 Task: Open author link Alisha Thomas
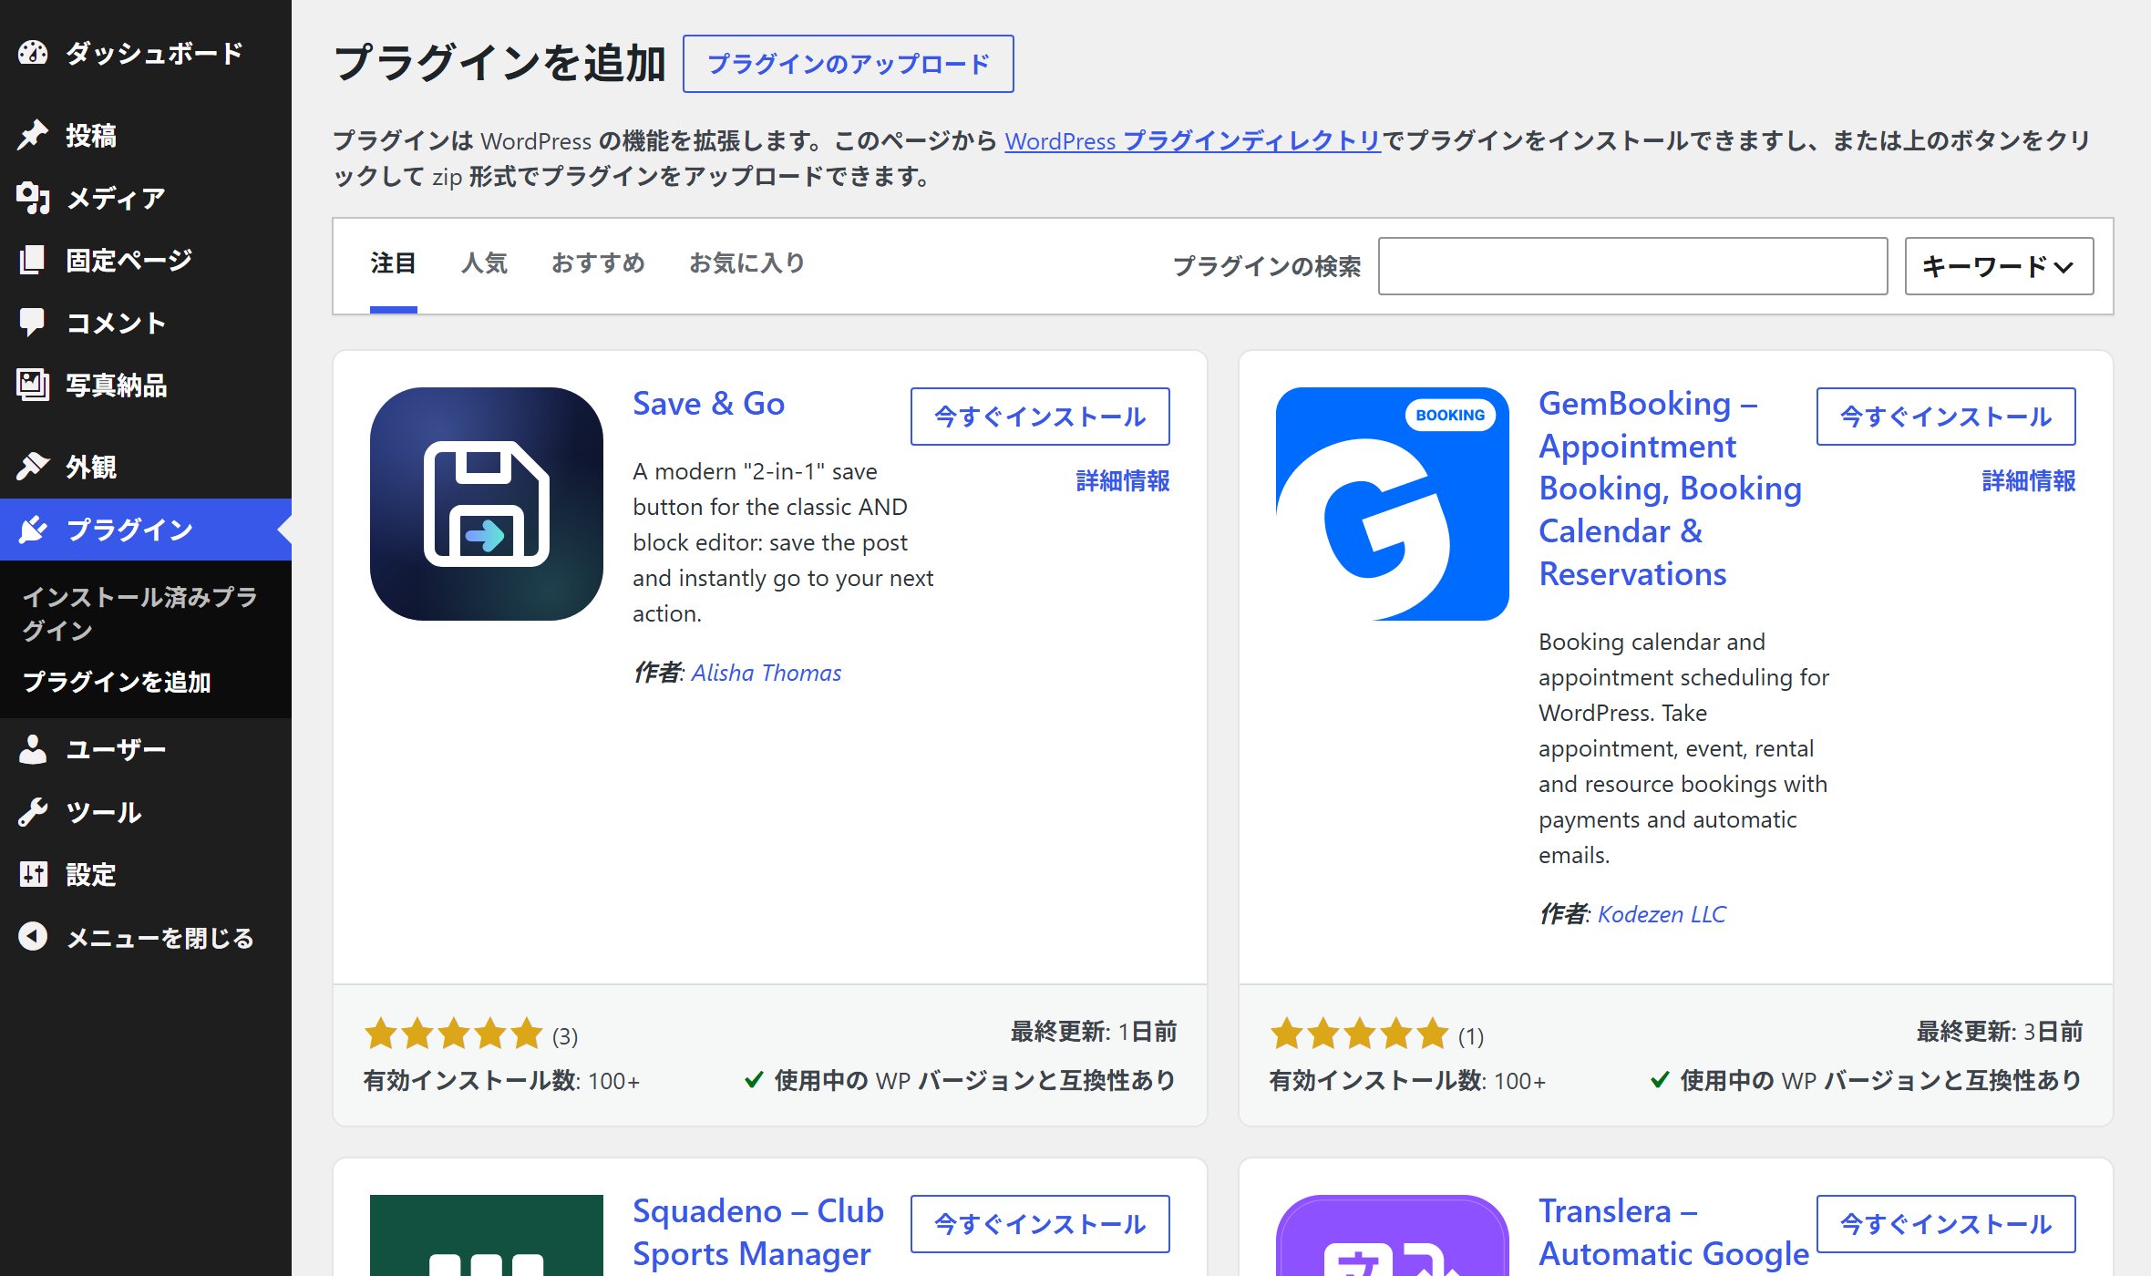tap(767, 673)
